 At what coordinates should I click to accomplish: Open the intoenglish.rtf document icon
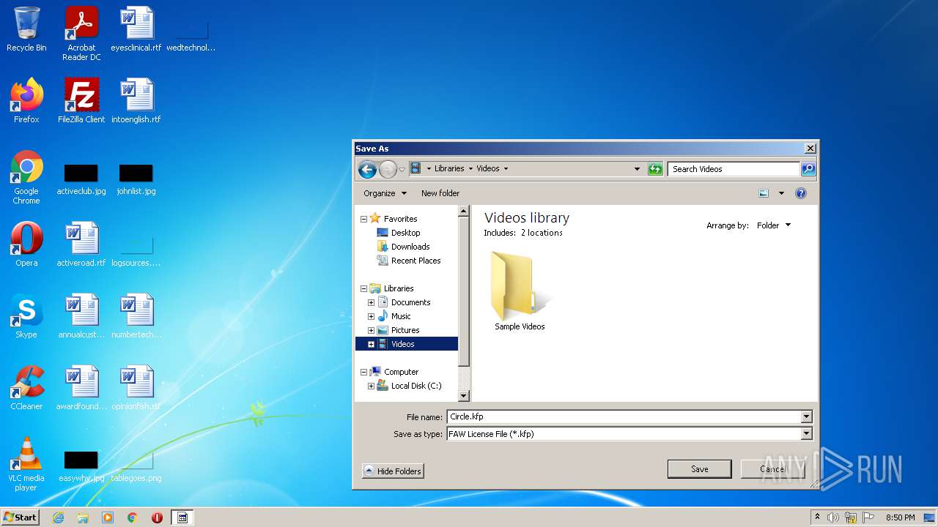click(x=136, y=102)
